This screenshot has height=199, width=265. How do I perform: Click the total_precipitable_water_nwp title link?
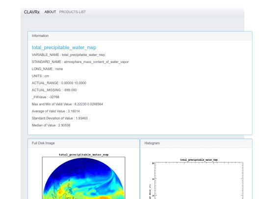point(64,47)
